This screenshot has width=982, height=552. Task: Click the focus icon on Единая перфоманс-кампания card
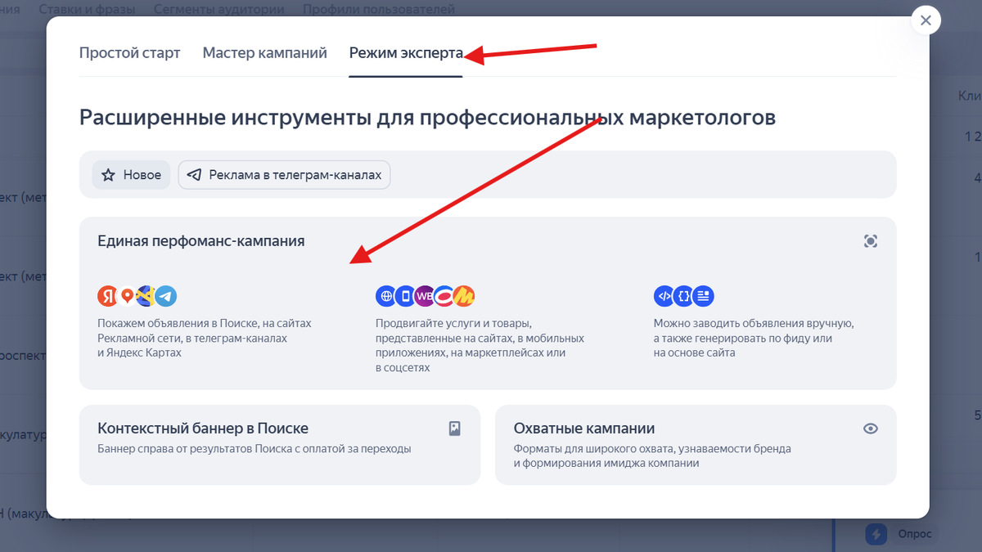click(870, 240)
